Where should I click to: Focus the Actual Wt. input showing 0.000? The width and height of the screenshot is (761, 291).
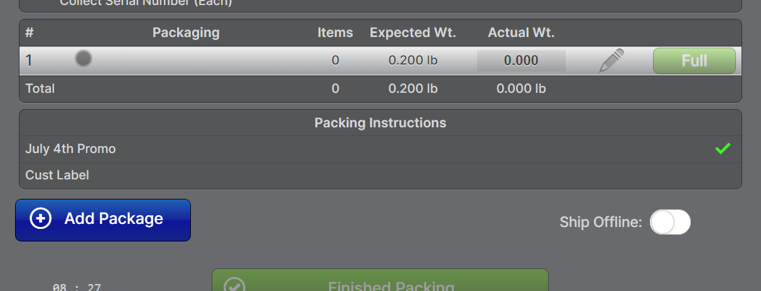pyautogui.click(x=521, y=61)
